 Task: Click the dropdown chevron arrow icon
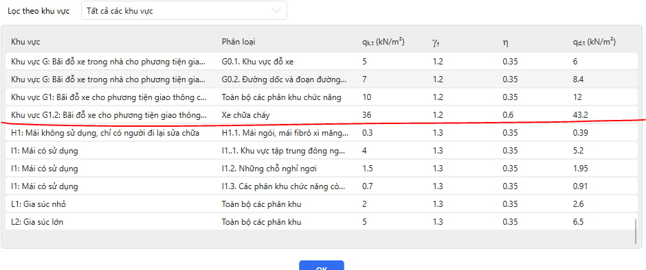tap(276, 11)
